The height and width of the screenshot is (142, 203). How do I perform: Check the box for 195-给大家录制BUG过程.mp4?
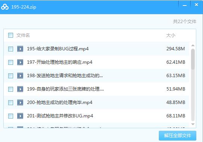[x=10, y=49]
